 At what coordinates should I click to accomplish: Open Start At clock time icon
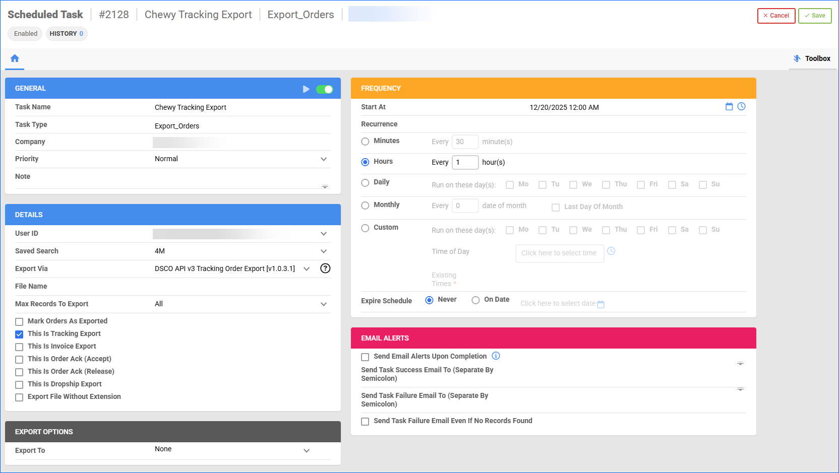pyautogui.click(x=741, y=106)
